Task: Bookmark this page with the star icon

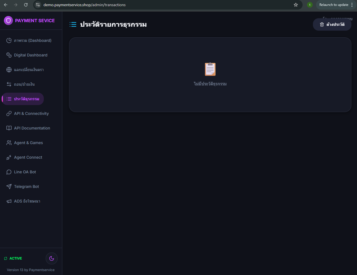Action: point(296,5)
